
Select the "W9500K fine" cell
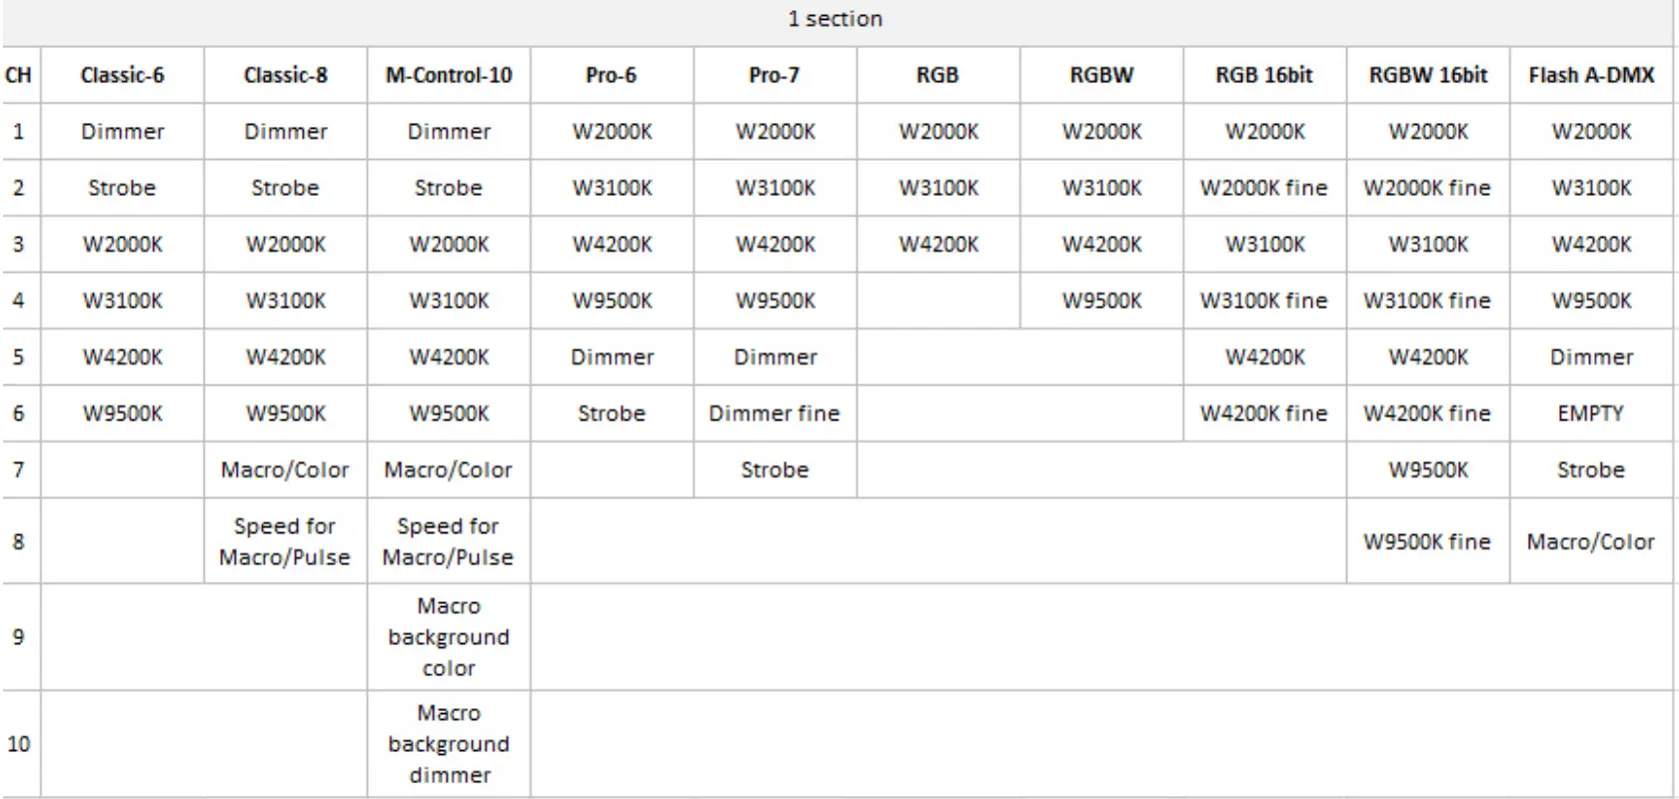coord(1427,541)
